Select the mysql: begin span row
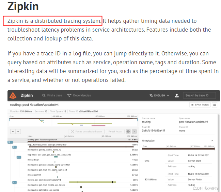Image resolution: width=221 pixels, height=192 pixels. (x=82, y=161)
